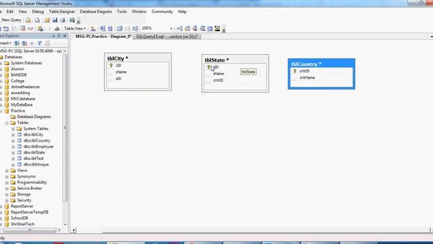
Task: Toggle the Object Explorer auto-hide pin
Action: pos(59,36)
